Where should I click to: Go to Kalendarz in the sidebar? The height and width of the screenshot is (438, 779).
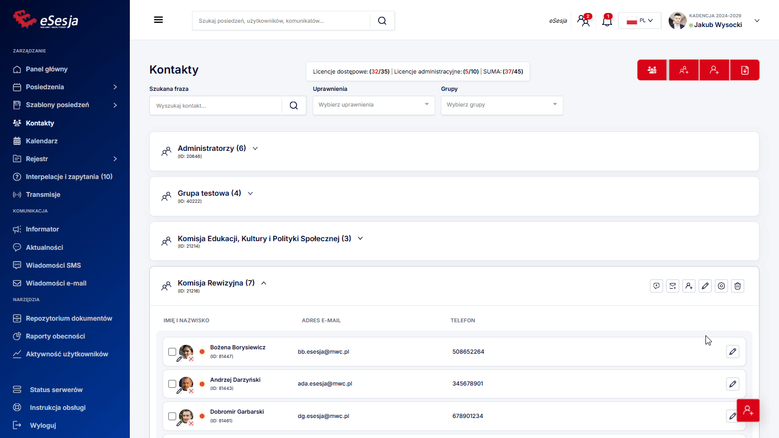pyautogui.click(x=42, y=141)
